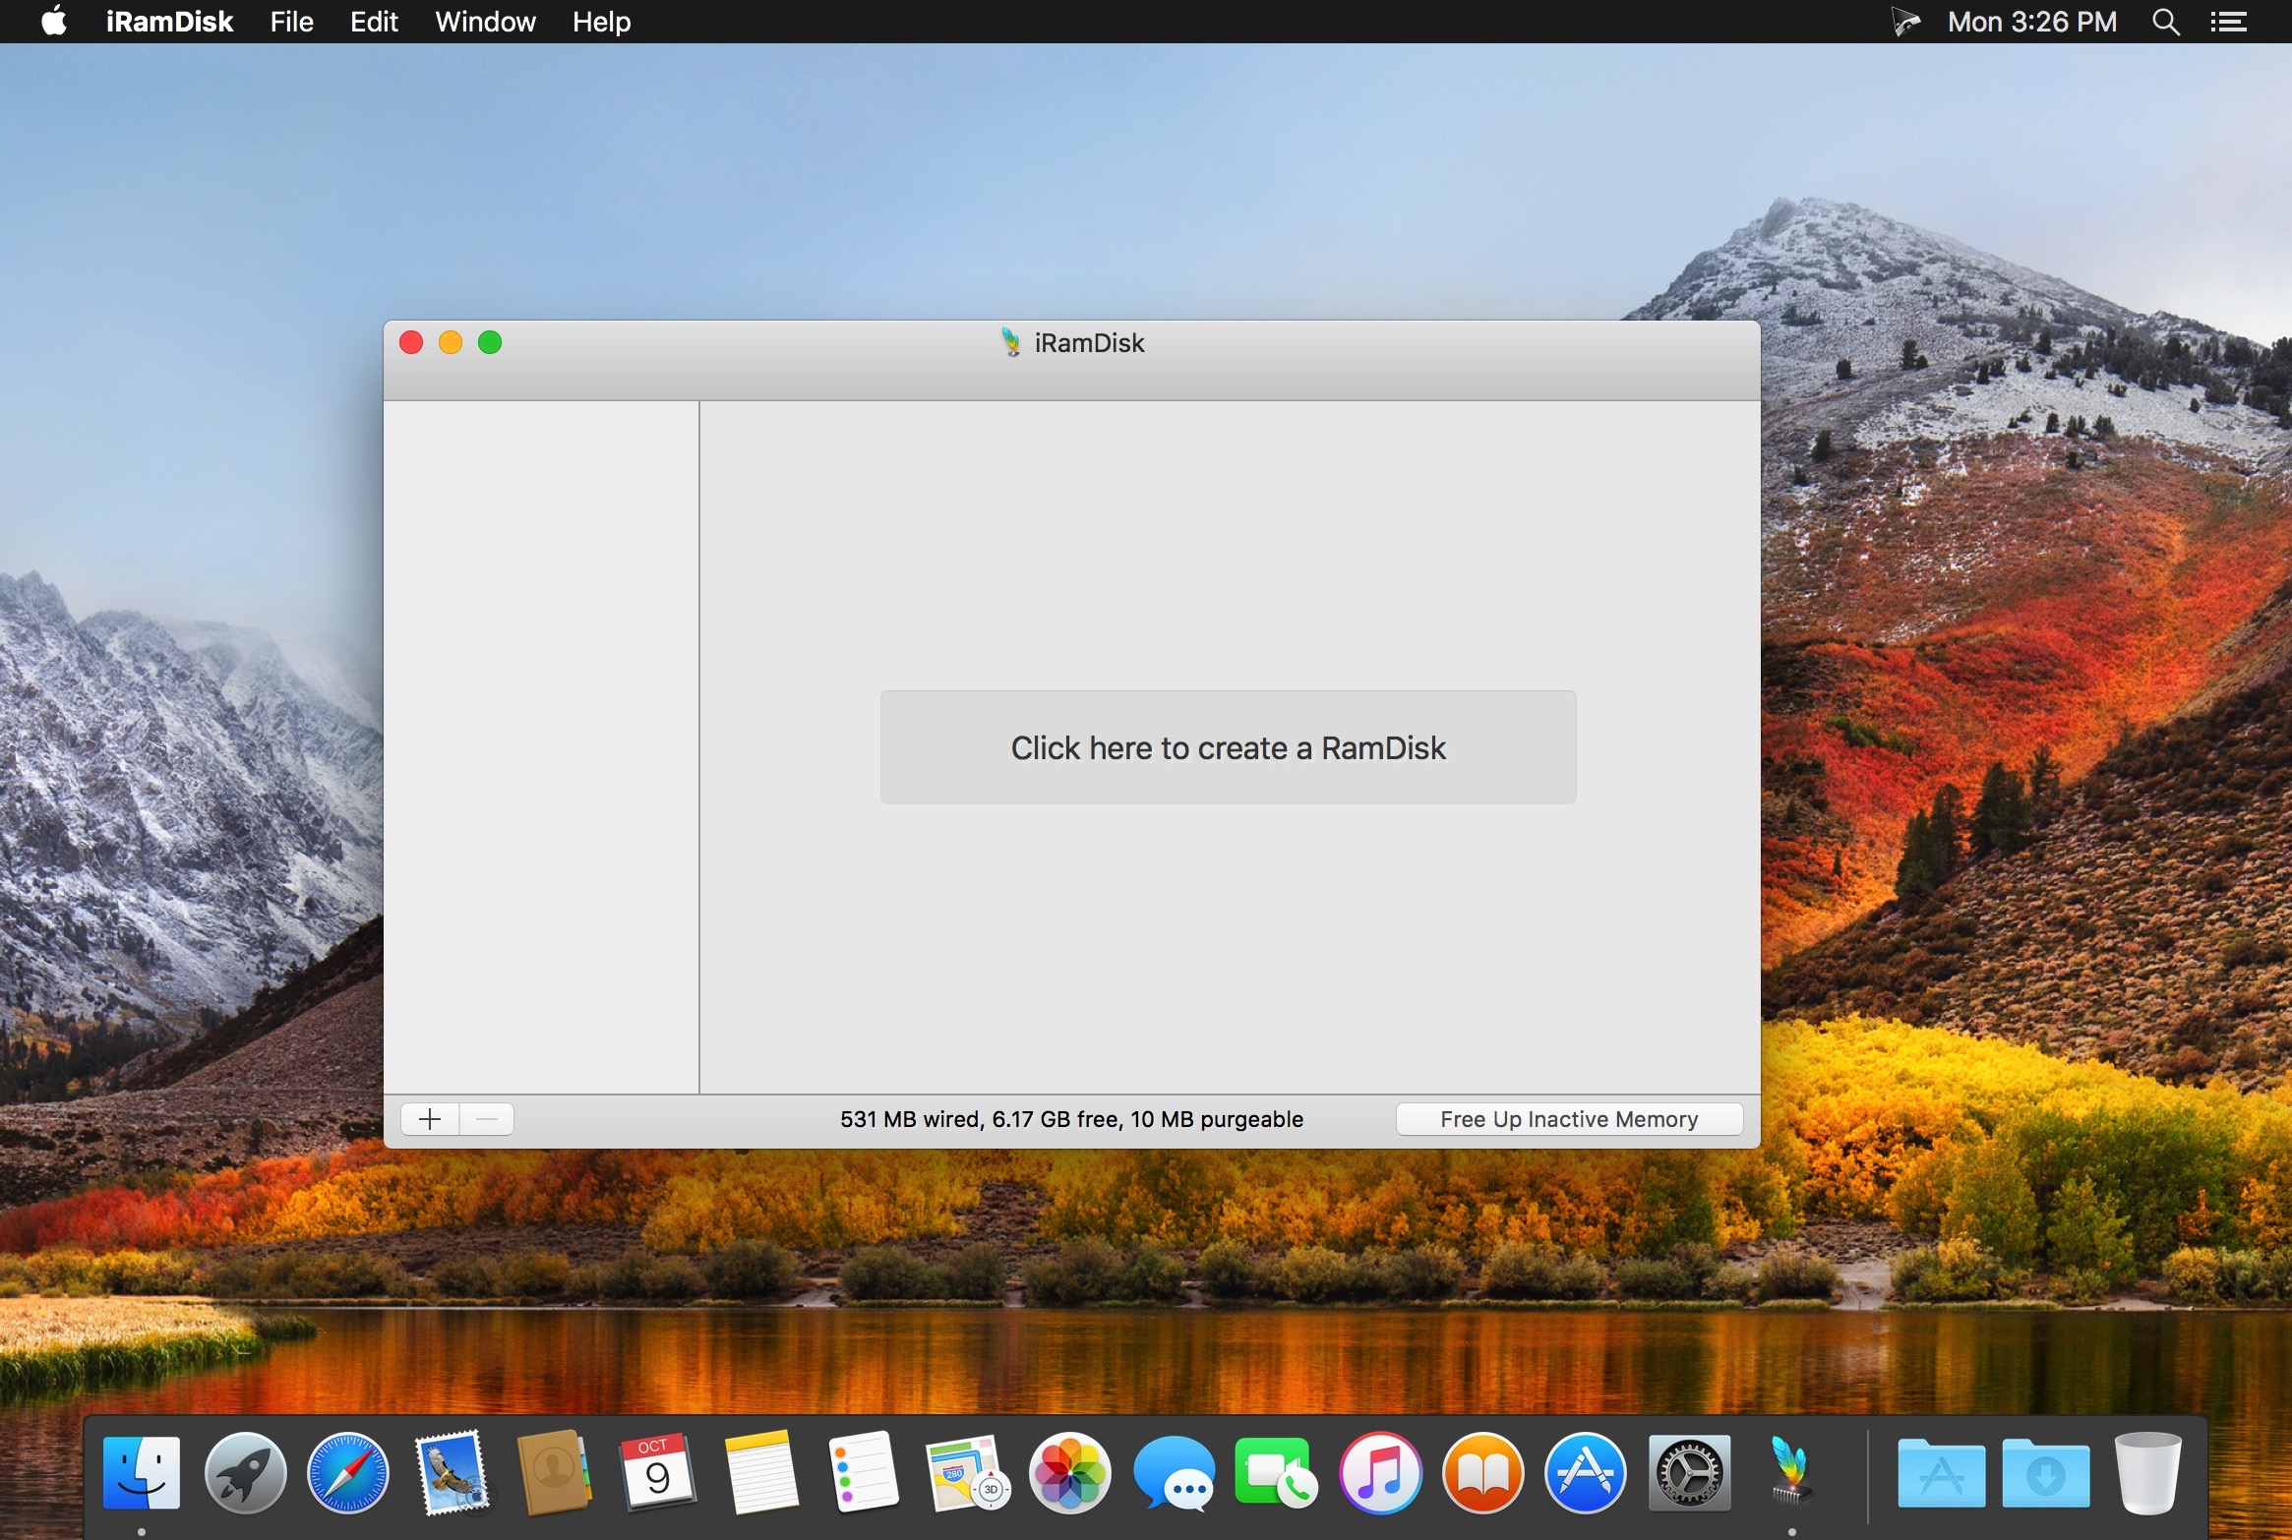The width and height of the screenshot is (2292, 1540).
Task: Open Launchpad from the Dock
Action: tap(245, 1472)
